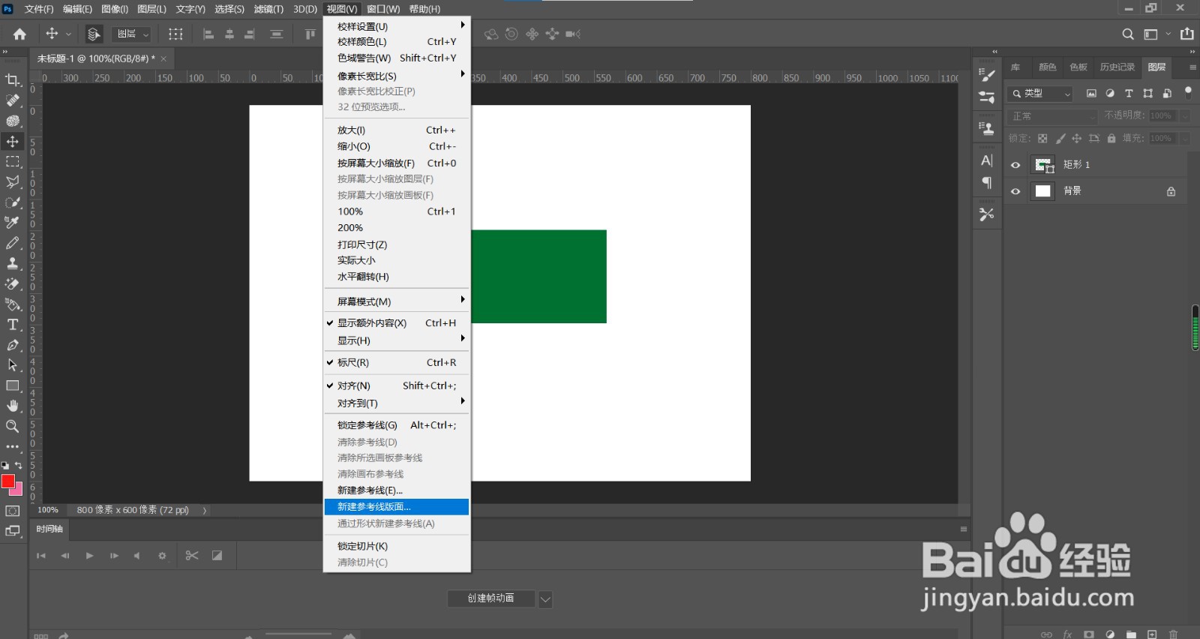This screenshot has width=1200, height=639.
Task: Expand Proof Setup (校样设置) submenu
Action: click(x=397, y=26)
